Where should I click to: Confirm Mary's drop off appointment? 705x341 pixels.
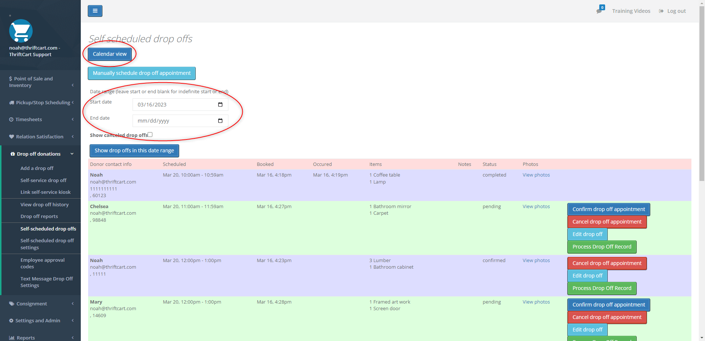pos(608,305)
